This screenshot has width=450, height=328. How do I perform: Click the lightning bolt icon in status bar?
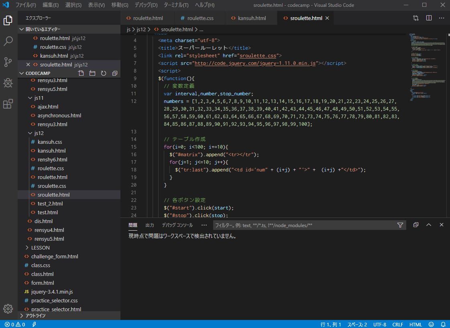click(x=34, y=324)
